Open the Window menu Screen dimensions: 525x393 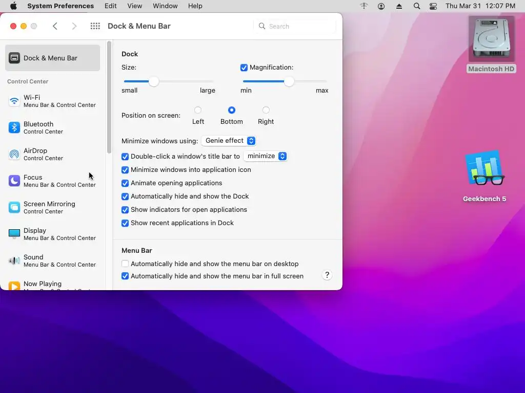pos(165,6)
